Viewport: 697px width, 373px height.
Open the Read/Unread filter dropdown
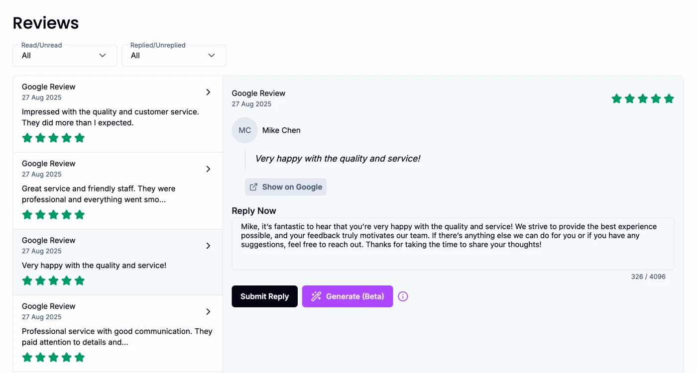65,55
